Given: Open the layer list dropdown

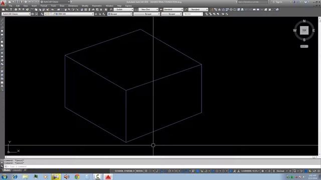Looking at the screenshot, I should coord(69,14).
